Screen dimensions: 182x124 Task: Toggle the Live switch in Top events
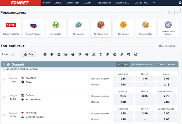point(12,54)
